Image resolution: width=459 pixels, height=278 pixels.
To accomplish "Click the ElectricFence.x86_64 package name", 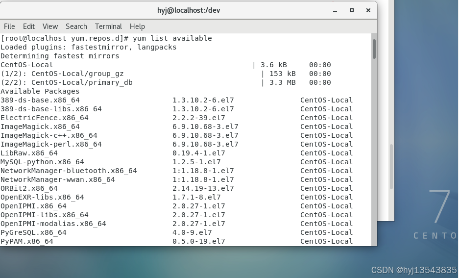I will (x=45, y=118).
